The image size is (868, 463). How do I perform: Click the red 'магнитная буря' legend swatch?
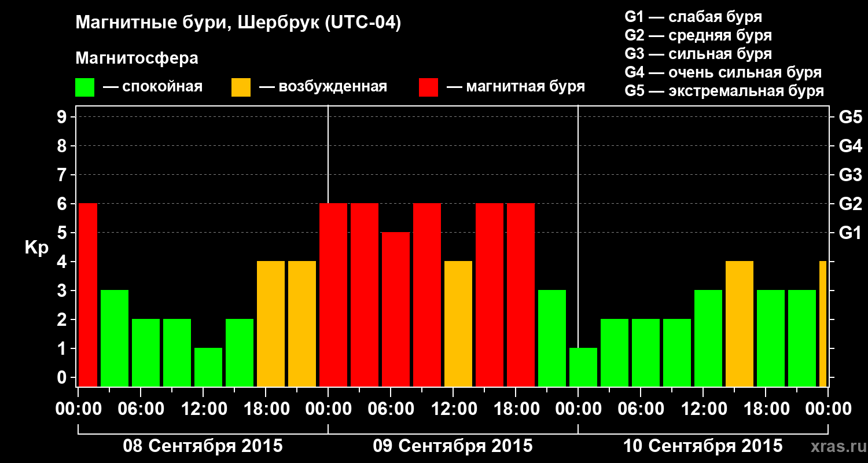point(428,87)
